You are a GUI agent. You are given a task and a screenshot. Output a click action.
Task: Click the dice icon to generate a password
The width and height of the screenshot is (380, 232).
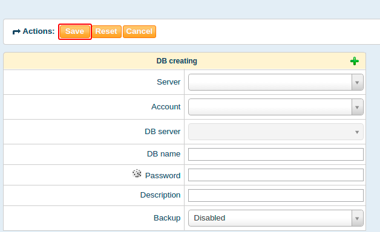pyautogui.click(x=137, y=173)
